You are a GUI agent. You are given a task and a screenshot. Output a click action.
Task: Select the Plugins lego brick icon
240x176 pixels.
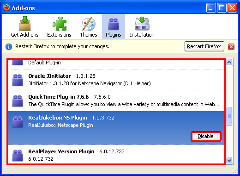pyautogui.click(x=114, y=24)
